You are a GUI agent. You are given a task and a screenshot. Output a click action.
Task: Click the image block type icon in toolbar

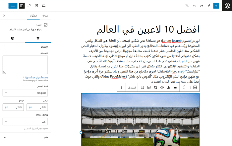pyautogui.click(x=195, y=88)
